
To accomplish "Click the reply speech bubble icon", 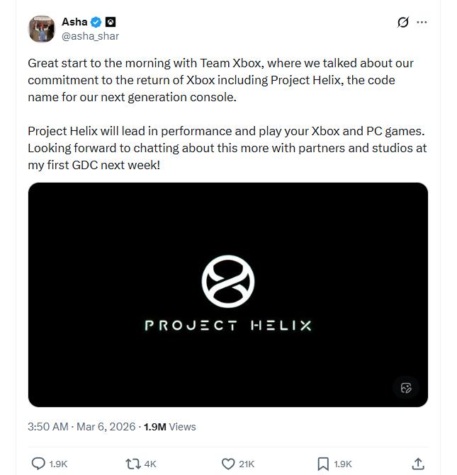I will (x=39, y=464).
